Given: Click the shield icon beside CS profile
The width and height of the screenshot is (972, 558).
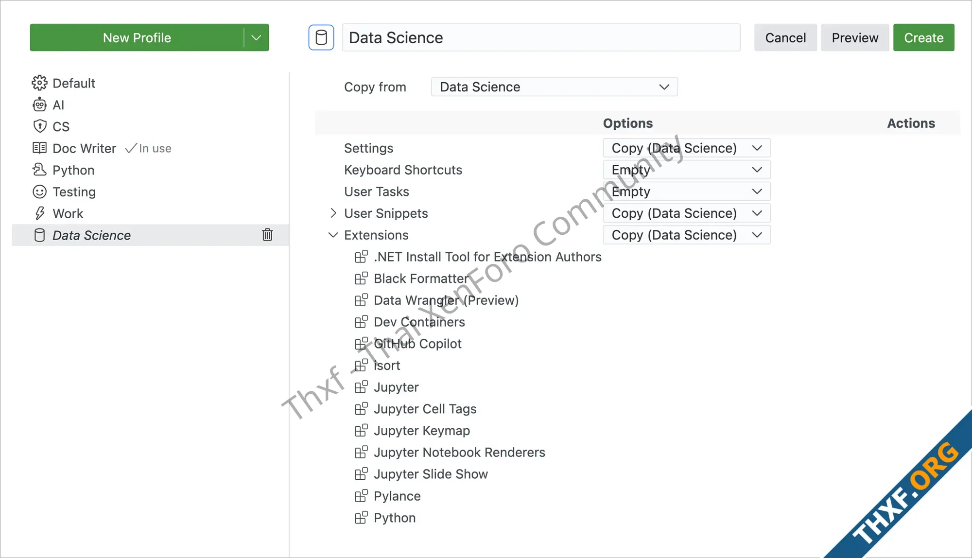Looking at the screenshot, I should point(39,126).
